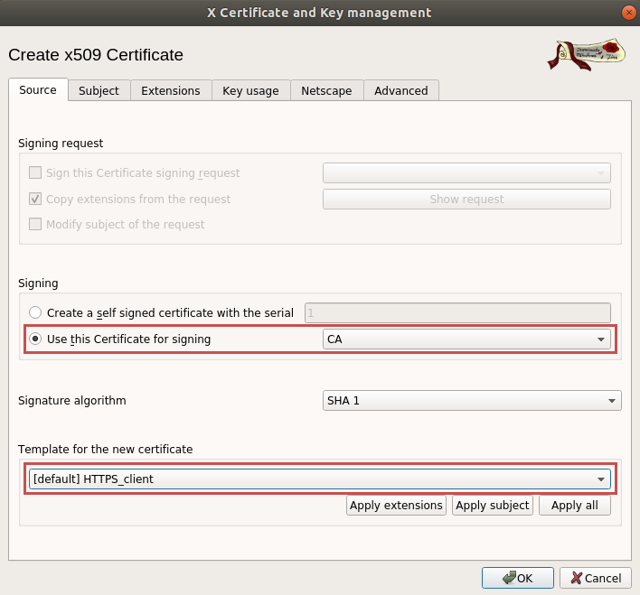
Task: Expand the CA signing certificate dropdown
Action: 466,339
